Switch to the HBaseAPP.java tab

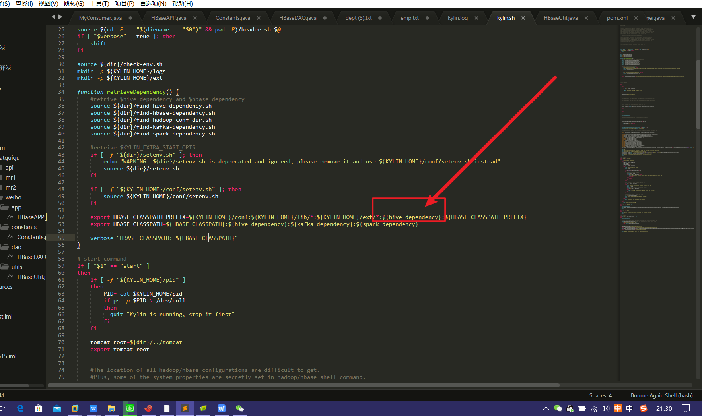[169, 18]
